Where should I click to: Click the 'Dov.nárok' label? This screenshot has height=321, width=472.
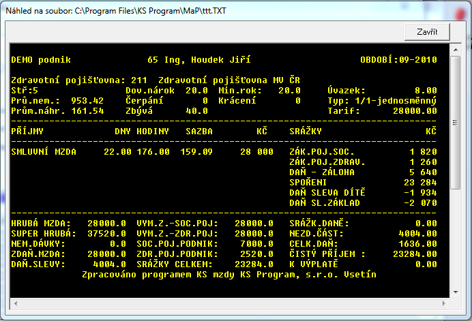coord(150,91)
